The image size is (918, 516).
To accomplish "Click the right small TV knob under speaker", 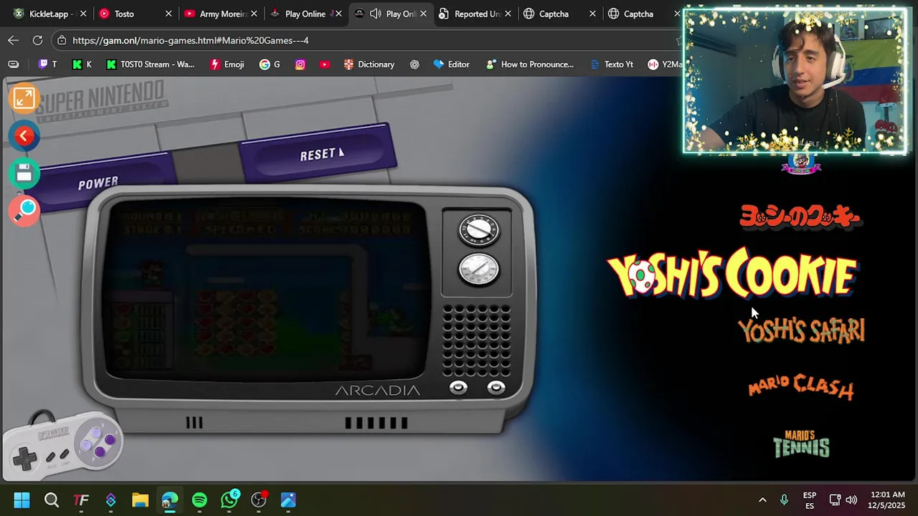I will click(x=496, y=388).
